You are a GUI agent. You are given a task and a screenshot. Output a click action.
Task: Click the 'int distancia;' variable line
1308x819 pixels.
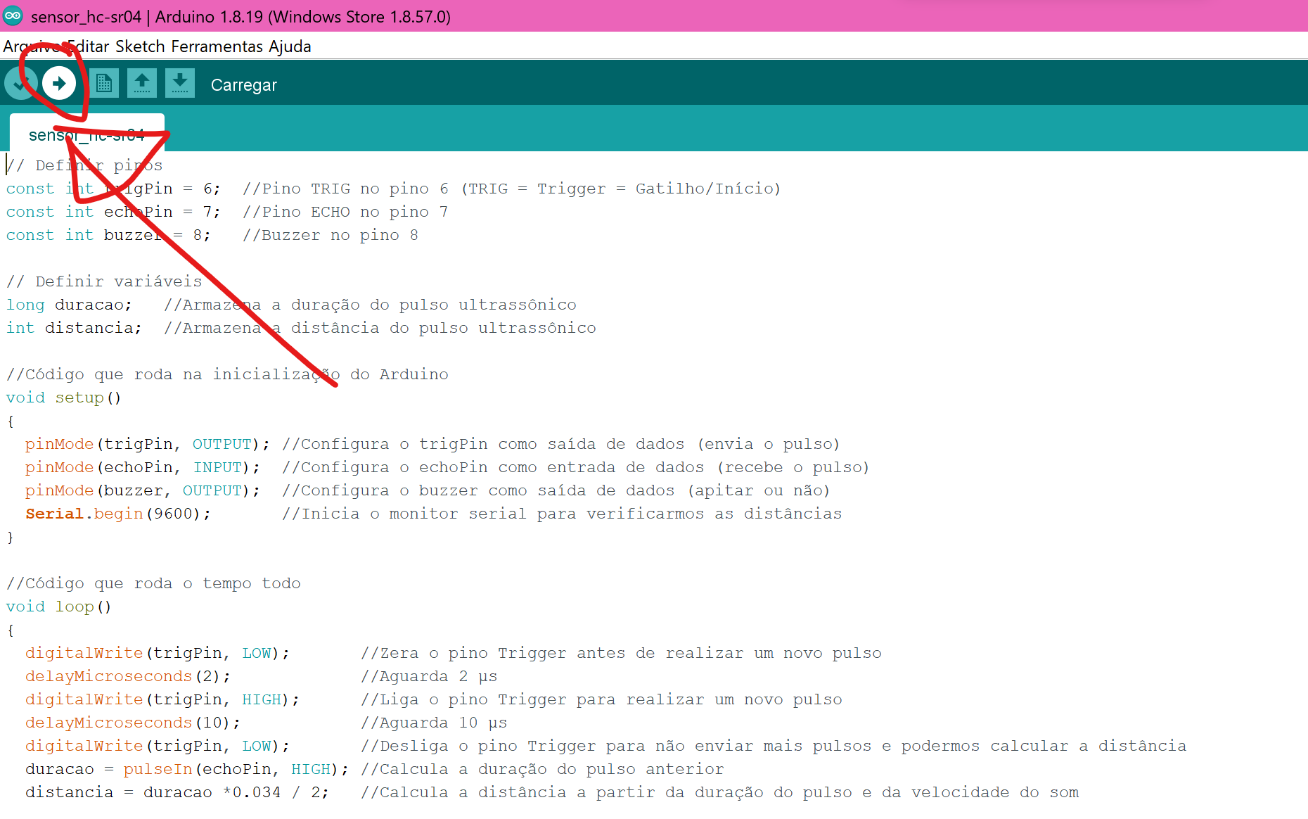74,328
